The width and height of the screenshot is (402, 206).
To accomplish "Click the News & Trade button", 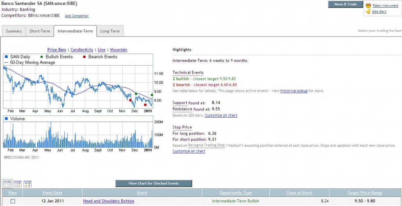I will (345, 4).
